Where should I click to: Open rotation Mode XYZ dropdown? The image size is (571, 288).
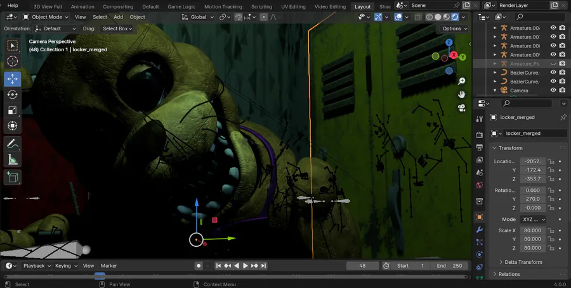tap(533, 220)
